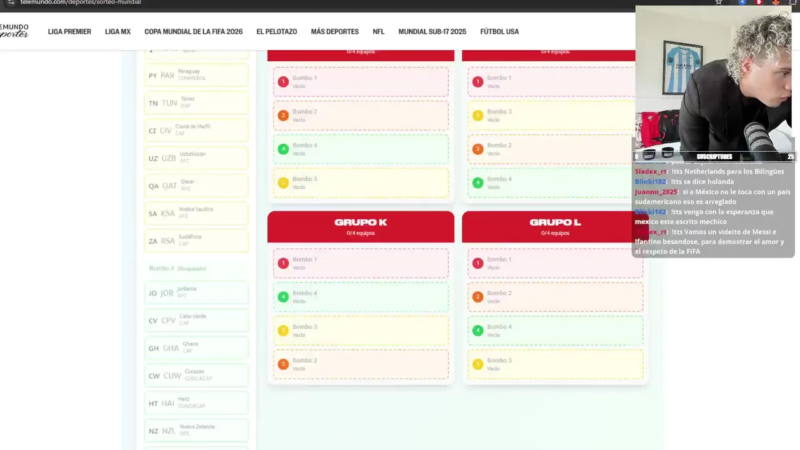
Task: Click the Grupo K header
Action: click(361, 227)
